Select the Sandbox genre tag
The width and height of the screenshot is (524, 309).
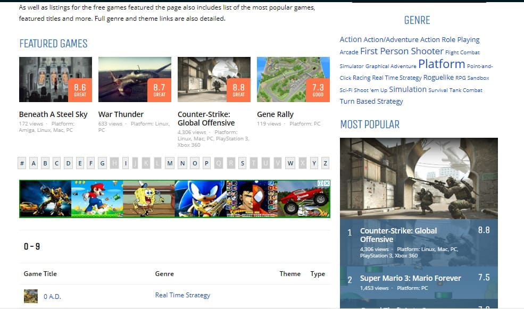point(478,78)
